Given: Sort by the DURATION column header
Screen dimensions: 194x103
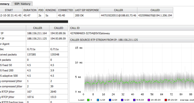Looking at the screenshot, I should 30,10.
